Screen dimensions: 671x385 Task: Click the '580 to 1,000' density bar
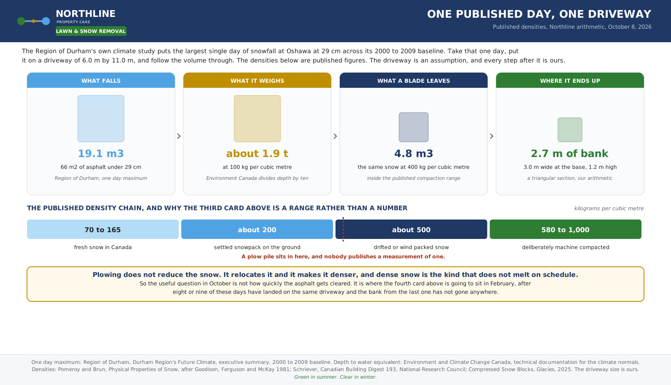[x=565, y=229]
